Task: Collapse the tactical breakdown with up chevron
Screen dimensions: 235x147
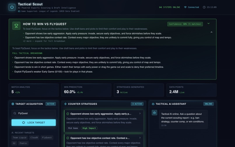Action: (x=211, y=32)
